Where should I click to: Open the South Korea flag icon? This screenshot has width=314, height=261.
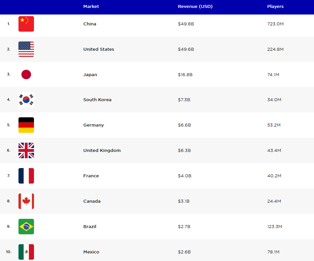coord(26,100)
